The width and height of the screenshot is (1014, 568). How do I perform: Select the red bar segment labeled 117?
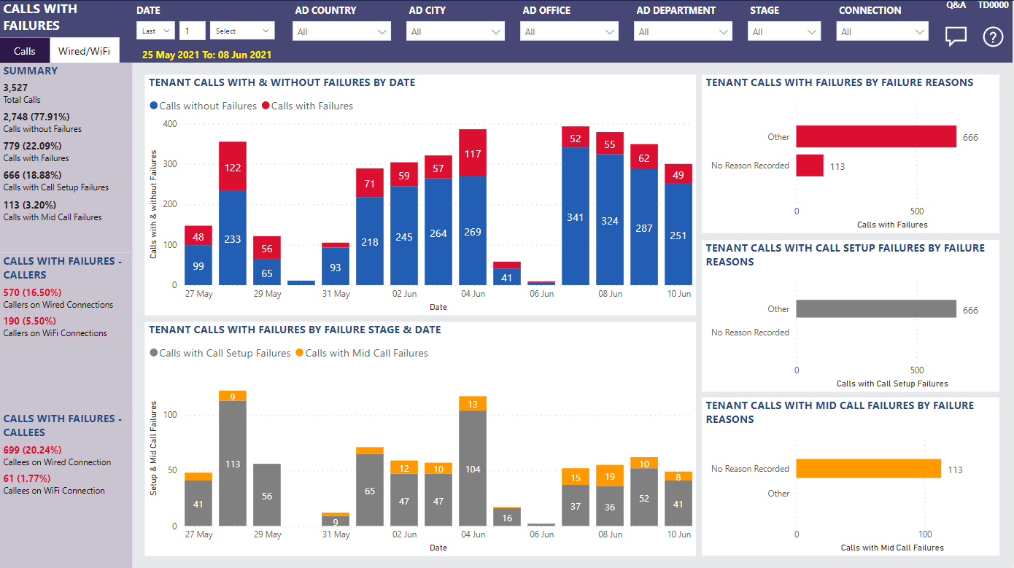(473, 152)
